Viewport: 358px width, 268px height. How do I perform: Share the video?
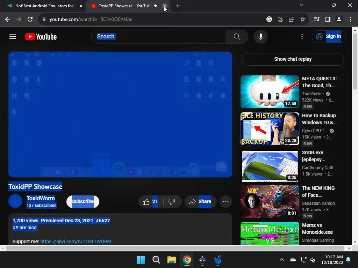200,201
